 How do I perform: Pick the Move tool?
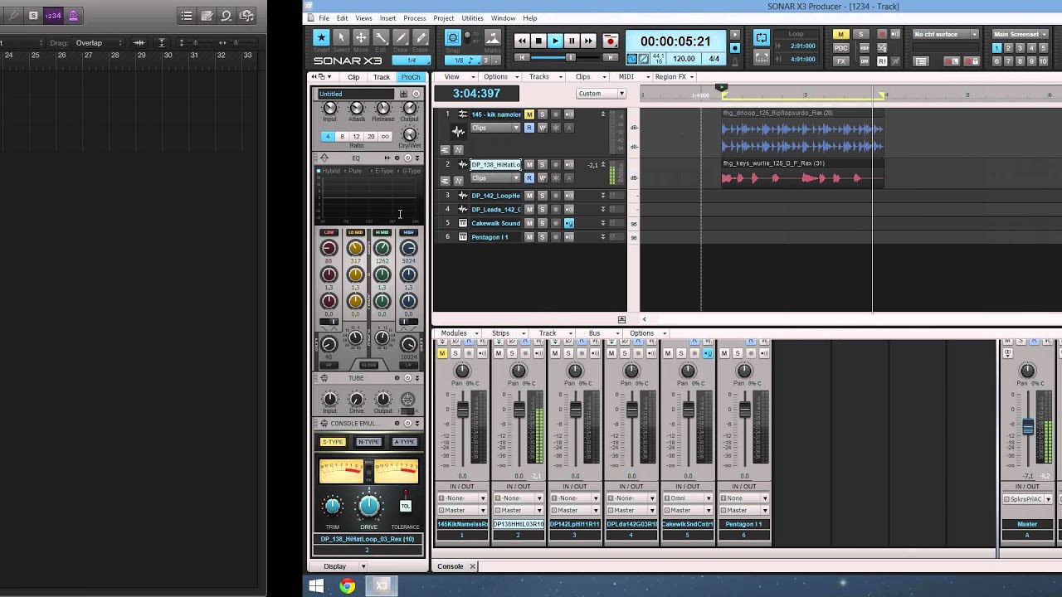coord(361,38)
